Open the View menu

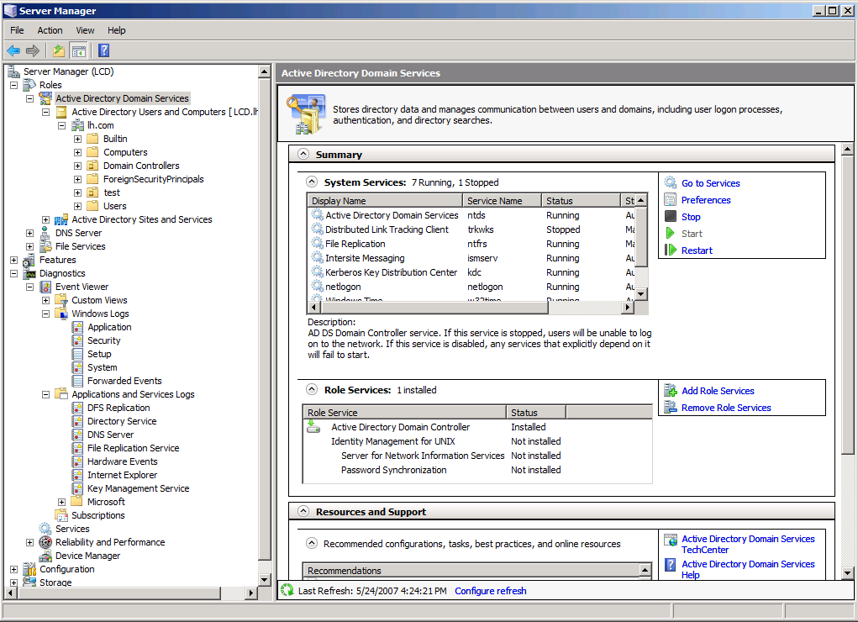pyautogui.click(x=85, y=30)
